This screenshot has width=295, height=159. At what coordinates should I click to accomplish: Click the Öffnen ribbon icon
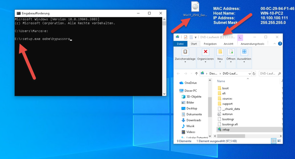231,52
